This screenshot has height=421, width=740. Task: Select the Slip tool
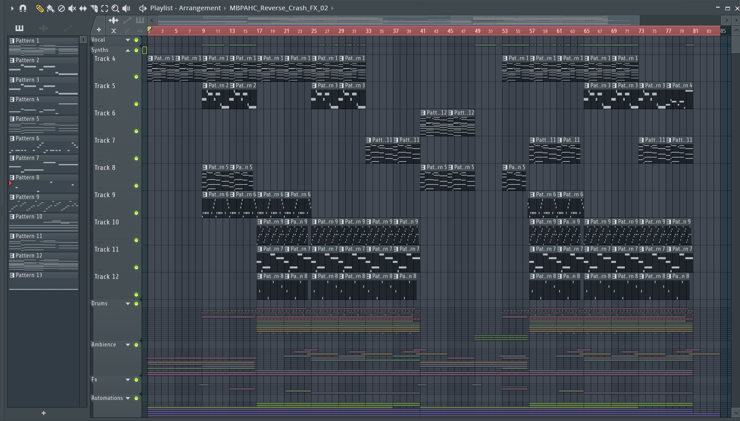(83, 8)
